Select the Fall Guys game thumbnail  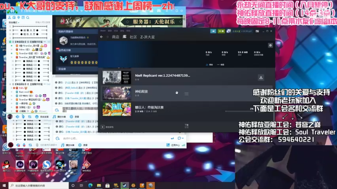(x=117, y=109)
